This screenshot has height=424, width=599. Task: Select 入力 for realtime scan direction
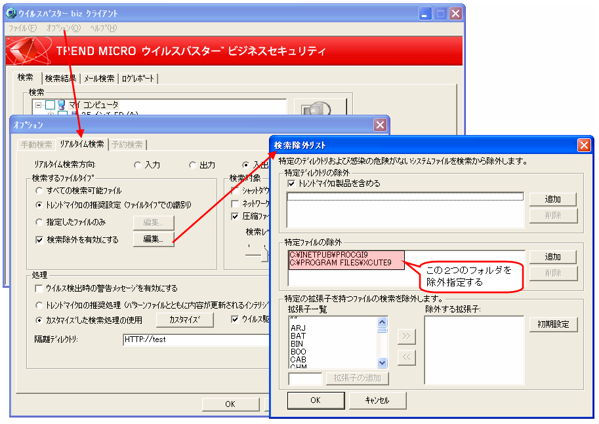(147, 165)
